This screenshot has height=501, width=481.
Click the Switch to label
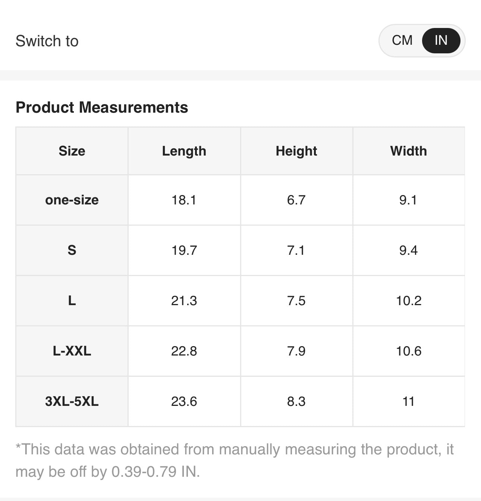click(47, 41)
